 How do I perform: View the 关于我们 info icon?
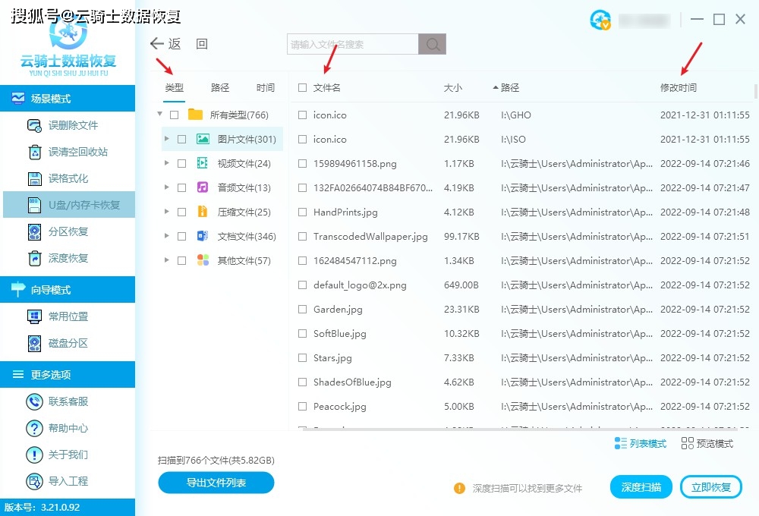click(x=34, y=455)
